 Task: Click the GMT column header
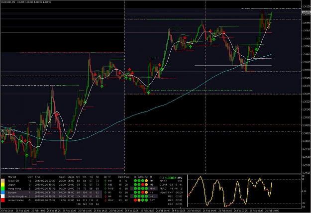[x=30, y=177]
